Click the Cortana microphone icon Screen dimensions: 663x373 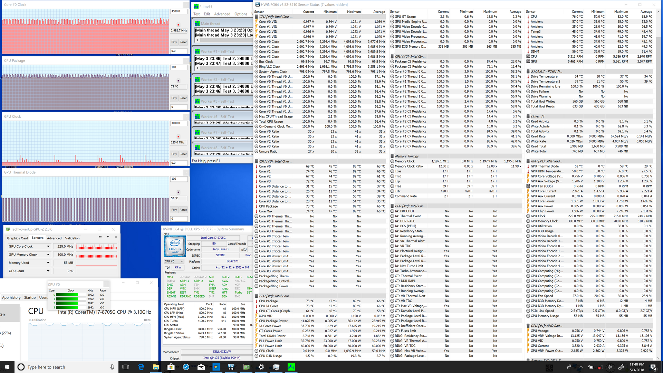112,367
